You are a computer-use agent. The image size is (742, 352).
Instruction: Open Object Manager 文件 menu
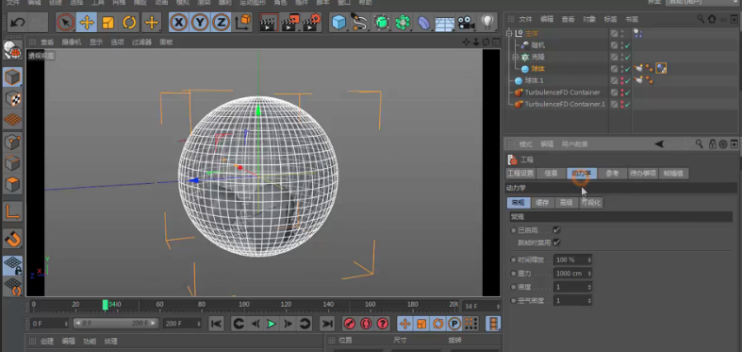pos(525,20)
